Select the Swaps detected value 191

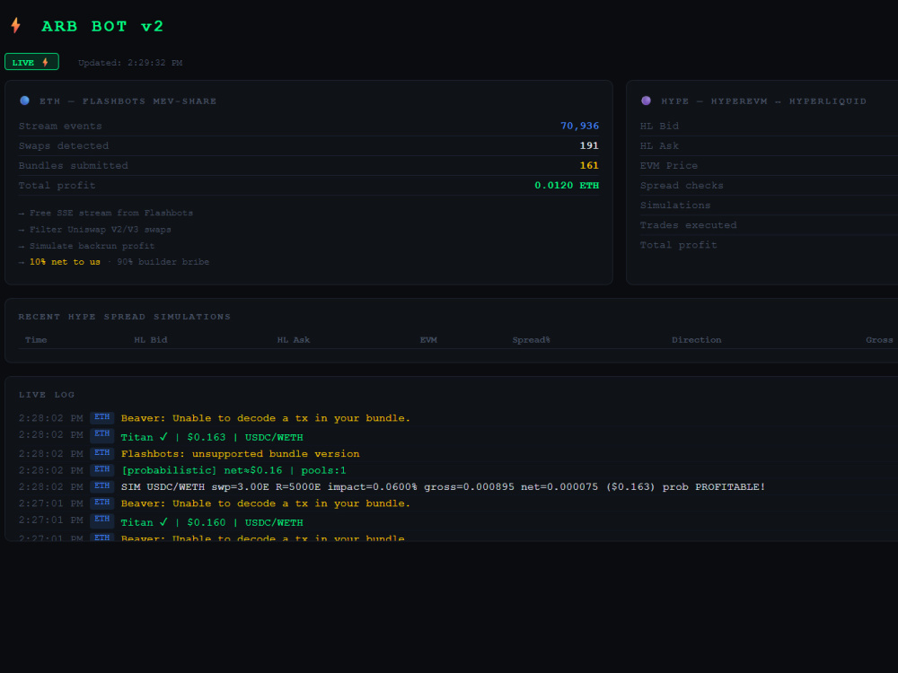[x=589, y=145]
